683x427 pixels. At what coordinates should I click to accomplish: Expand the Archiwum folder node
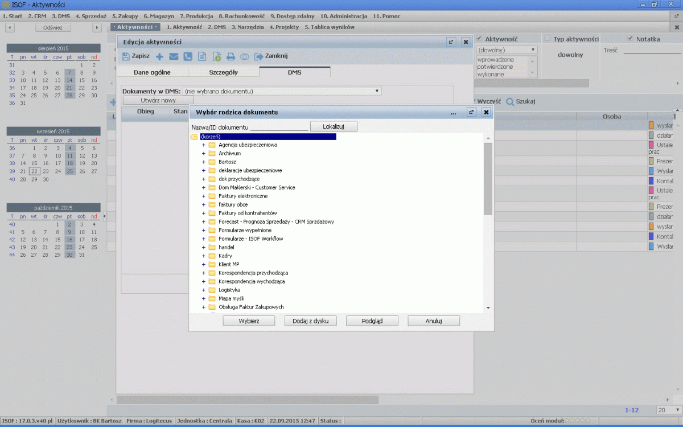204,154
